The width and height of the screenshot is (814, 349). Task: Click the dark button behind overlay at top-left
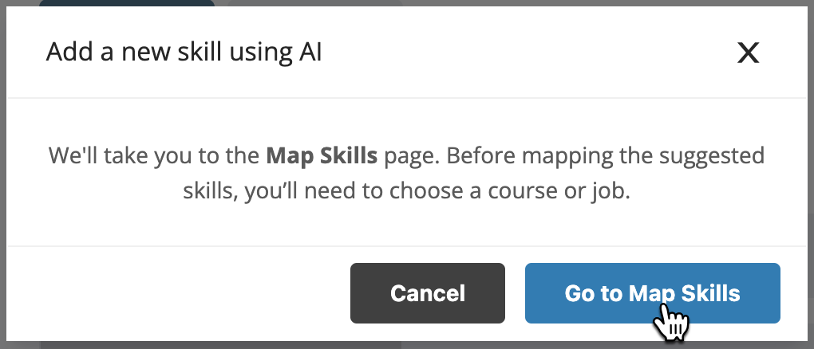[x=127, y=3]
